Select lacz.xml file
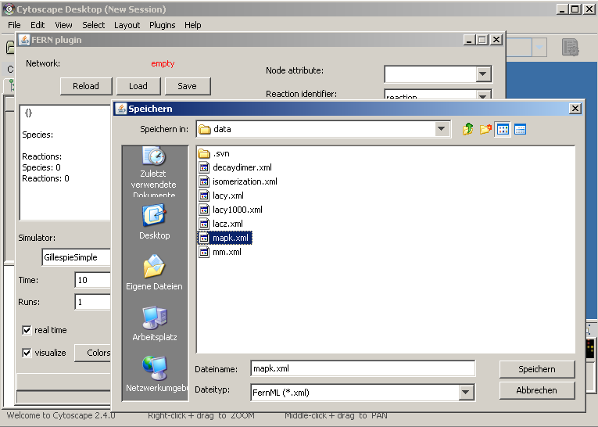Screen dimensions: 598x427 click(x=220, y=224)
